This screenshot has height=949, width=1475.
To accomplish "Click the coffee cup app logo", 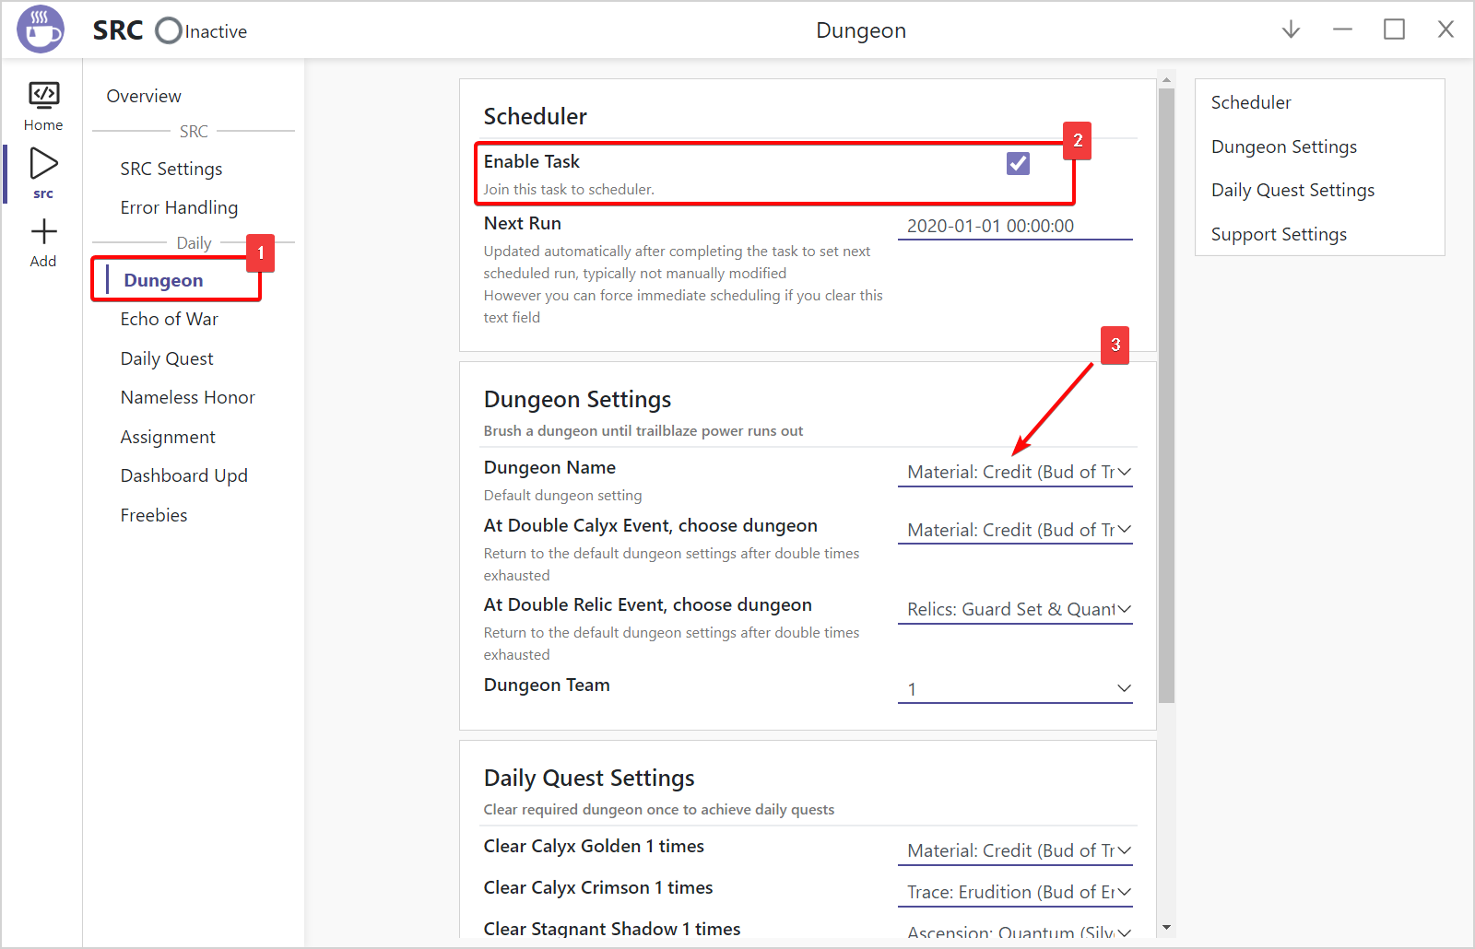I will click(41, 29).
